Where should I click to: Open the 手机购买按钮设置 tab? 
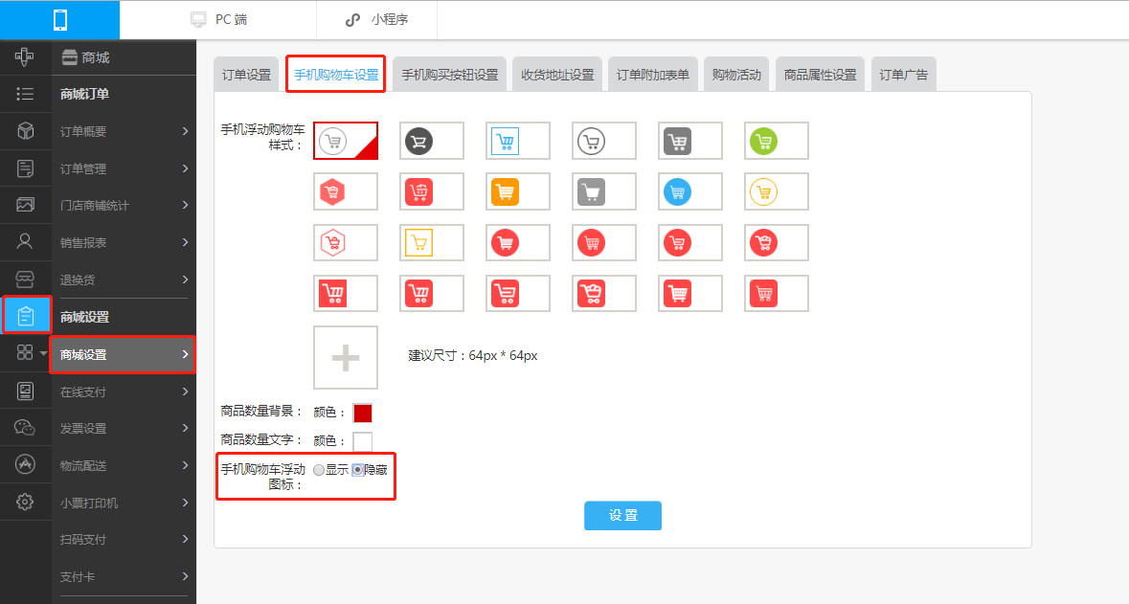[450, 74]
